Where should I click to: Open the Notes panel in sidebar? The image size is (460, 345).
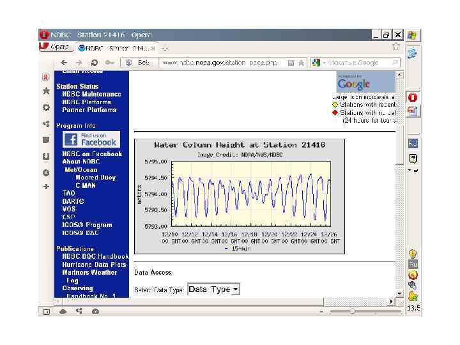[x=46, y=140]
